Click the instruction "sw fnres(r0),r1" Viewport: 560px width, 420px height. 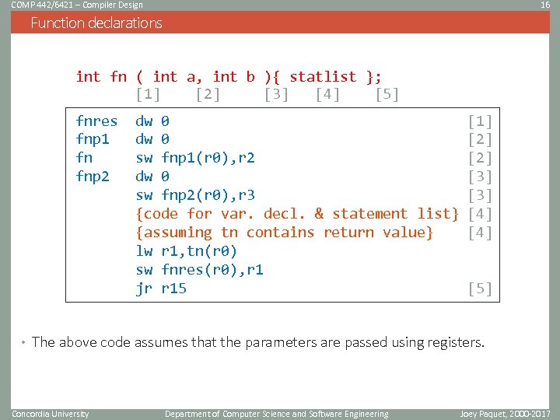point(200,270)
